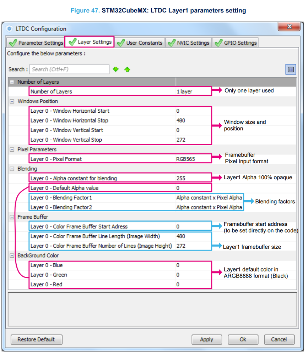Collapse the Number of Layers section
The height and width of the screenshot is (354, 308).
[x=12, y=82]
